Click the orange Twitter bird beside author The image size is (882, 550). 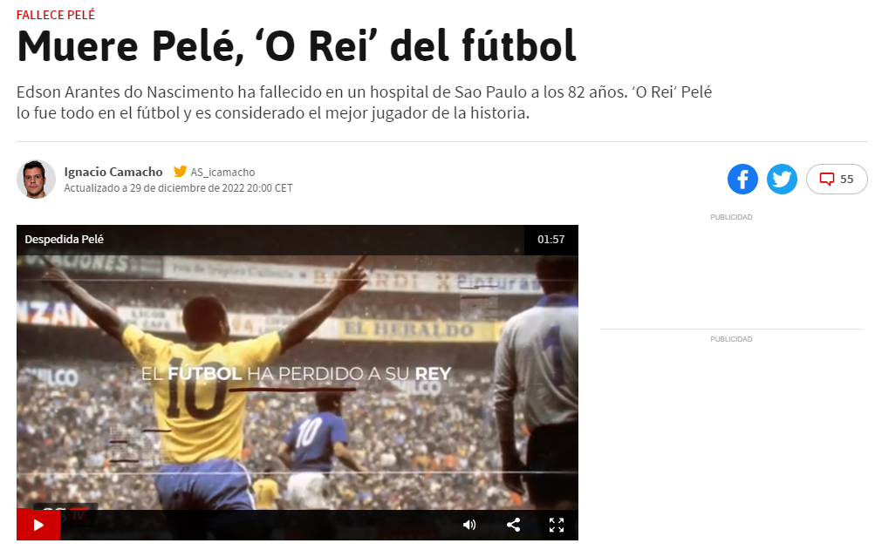[180, 172]
